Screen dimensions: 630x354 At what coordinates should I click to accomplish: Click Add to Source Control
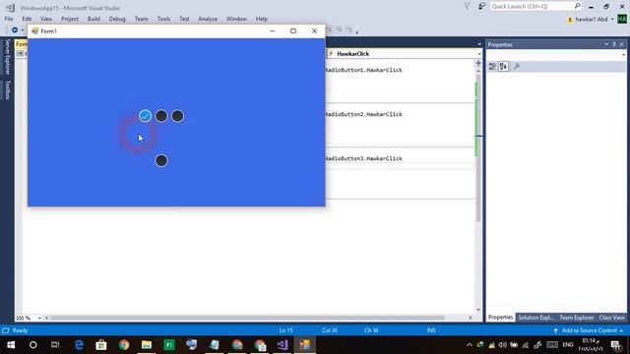589,330
